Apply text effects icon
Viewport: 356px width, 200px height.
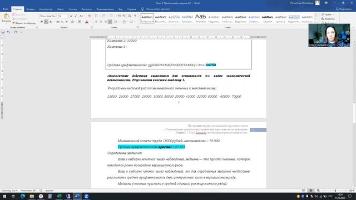(72, 22)
